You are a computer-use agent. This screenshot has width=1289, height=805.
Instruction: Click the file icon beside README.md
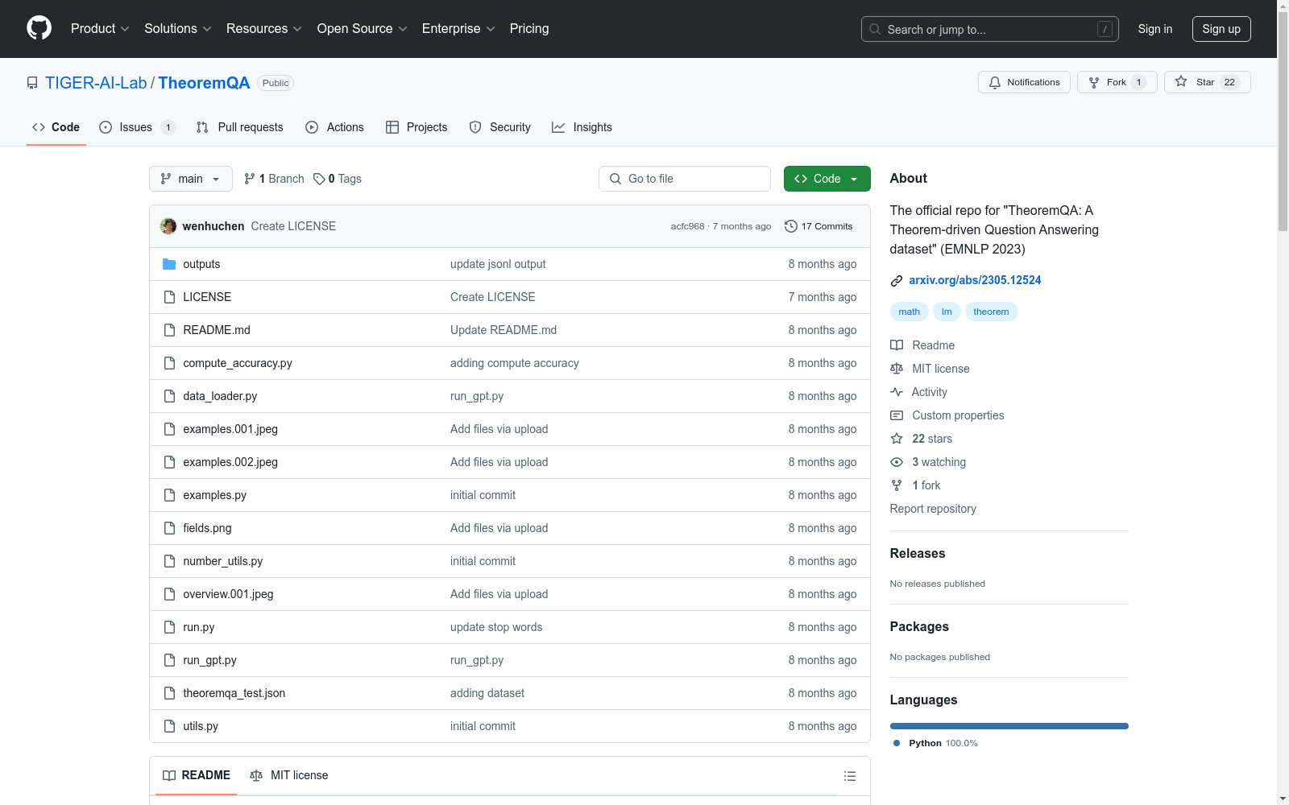click(x=169, y=330)
